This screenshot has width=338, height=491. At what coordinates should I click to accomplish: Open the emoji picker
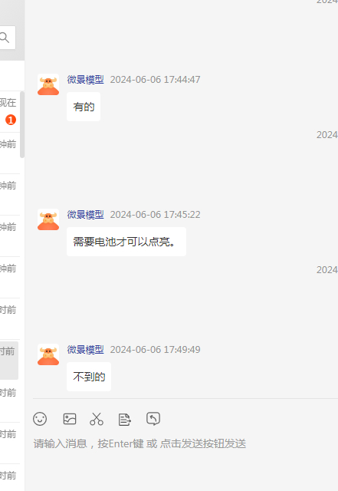(40, 419)
